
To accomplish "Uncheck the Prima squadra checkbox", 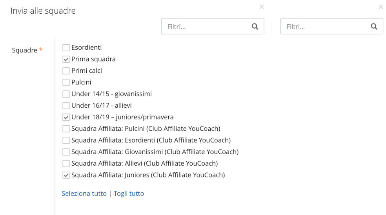I will point(66,60).
